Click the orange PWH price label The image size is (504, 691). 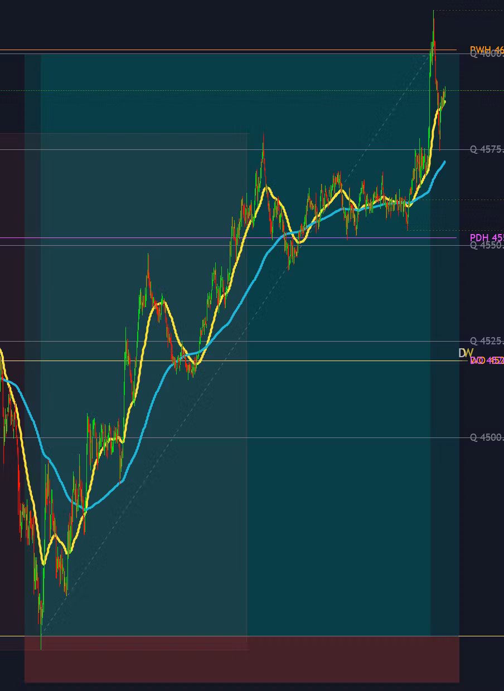(486, 49)
